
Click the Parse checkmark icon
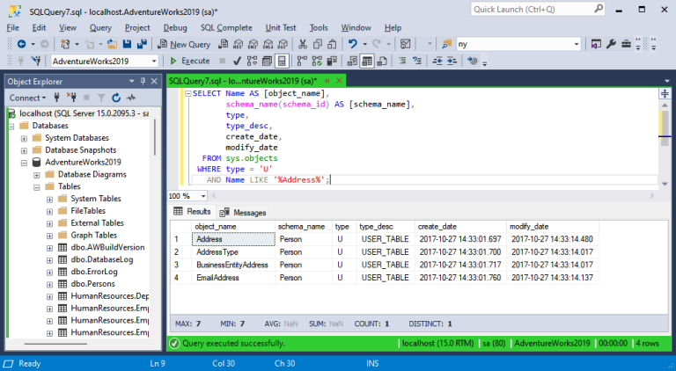coord(237,61)
